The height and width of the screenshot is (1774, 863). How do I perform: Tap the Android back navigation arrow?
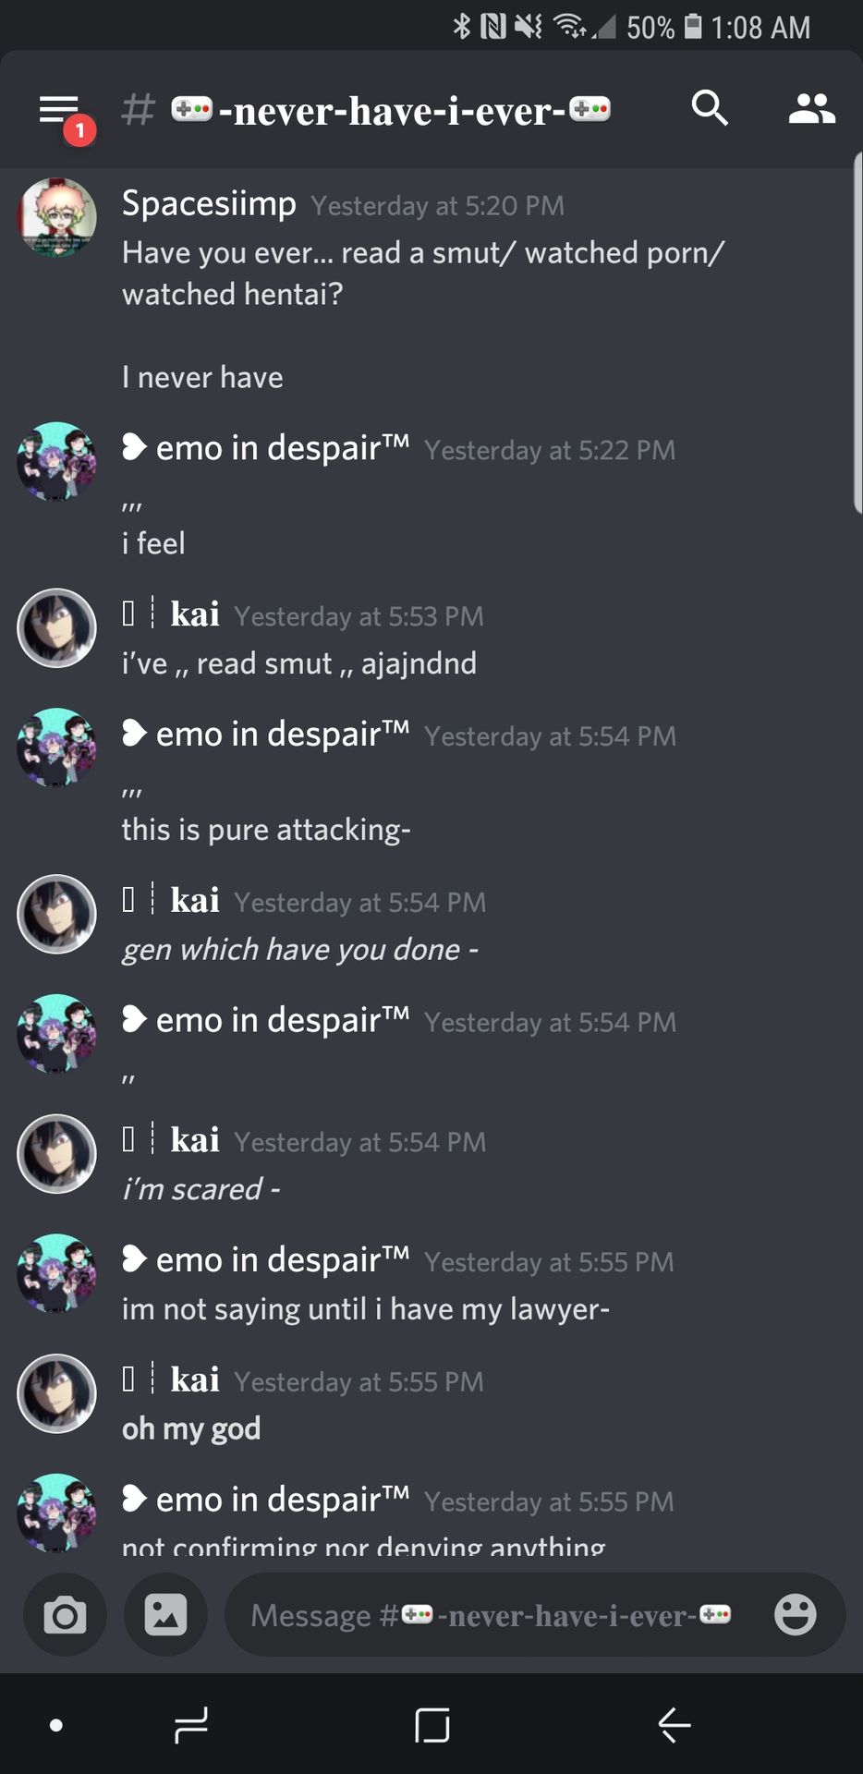tap(674, 1725)
